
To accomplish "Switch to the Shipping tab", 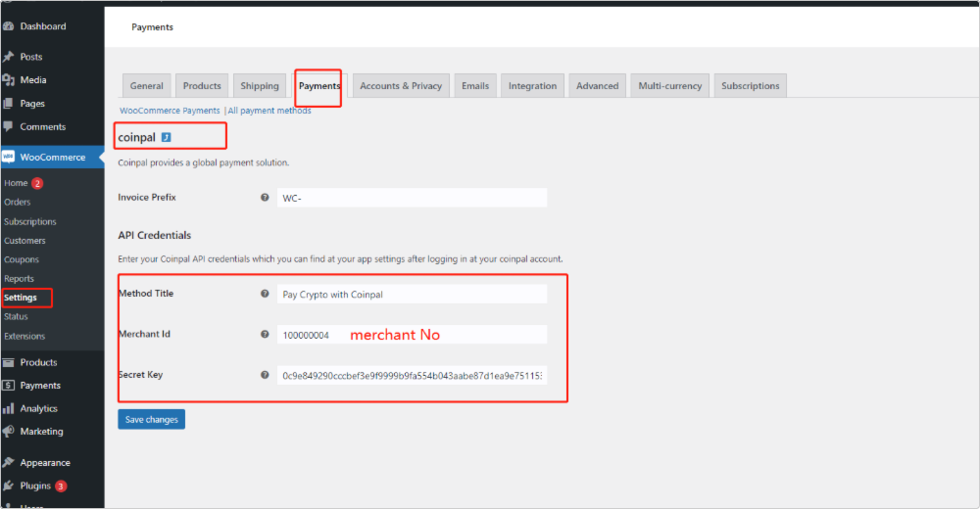I will (260, 86).
